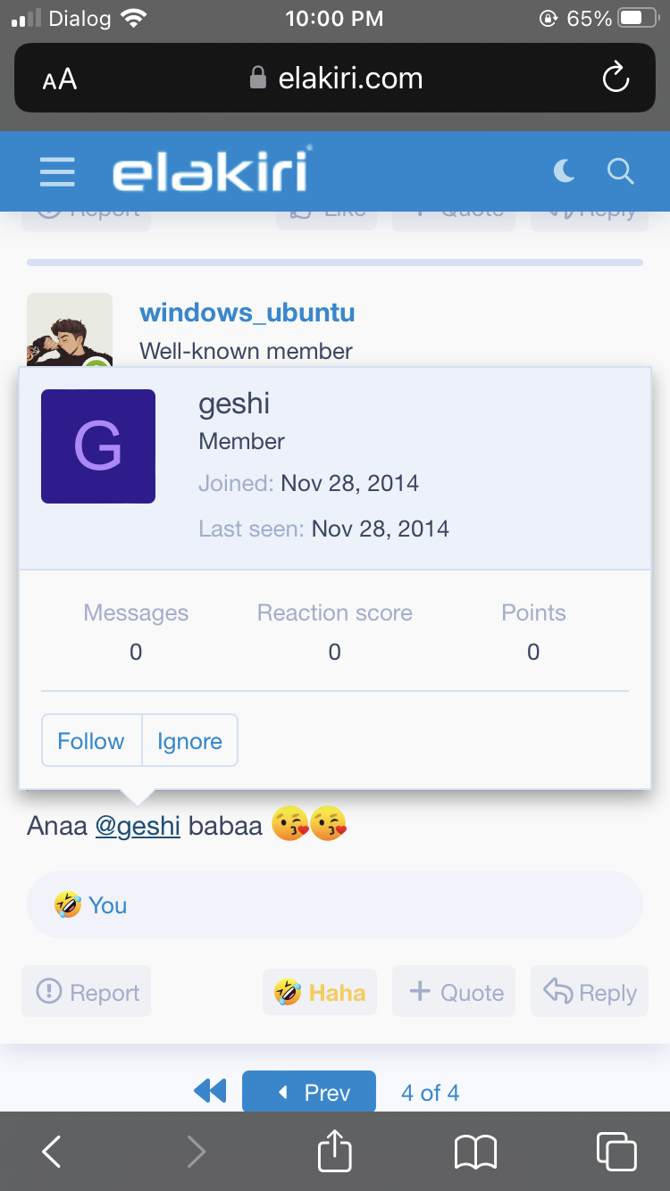Open the 4 of 4 page selector
This screenshot has width=670, height=1191.
[x=430, y=1093]
